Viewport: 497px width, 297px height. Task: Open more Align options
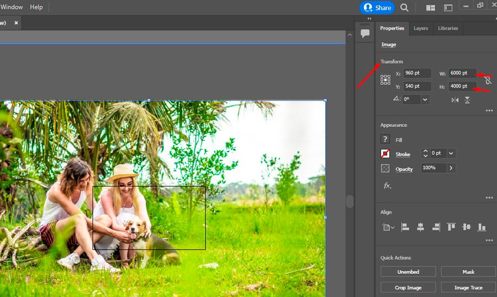[489, 240]
